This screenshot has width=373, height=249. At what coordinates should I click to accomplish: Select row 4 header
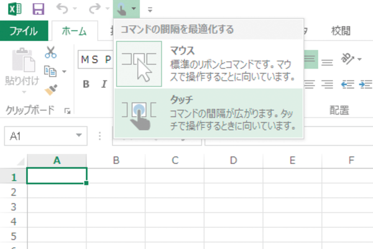[x=13, y=221]
